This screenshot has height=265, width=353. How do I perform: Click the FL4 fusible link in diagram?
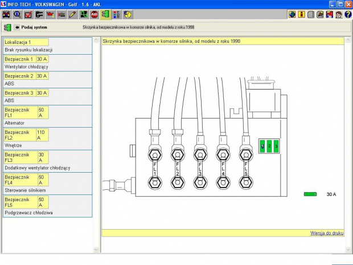point(223,169)
